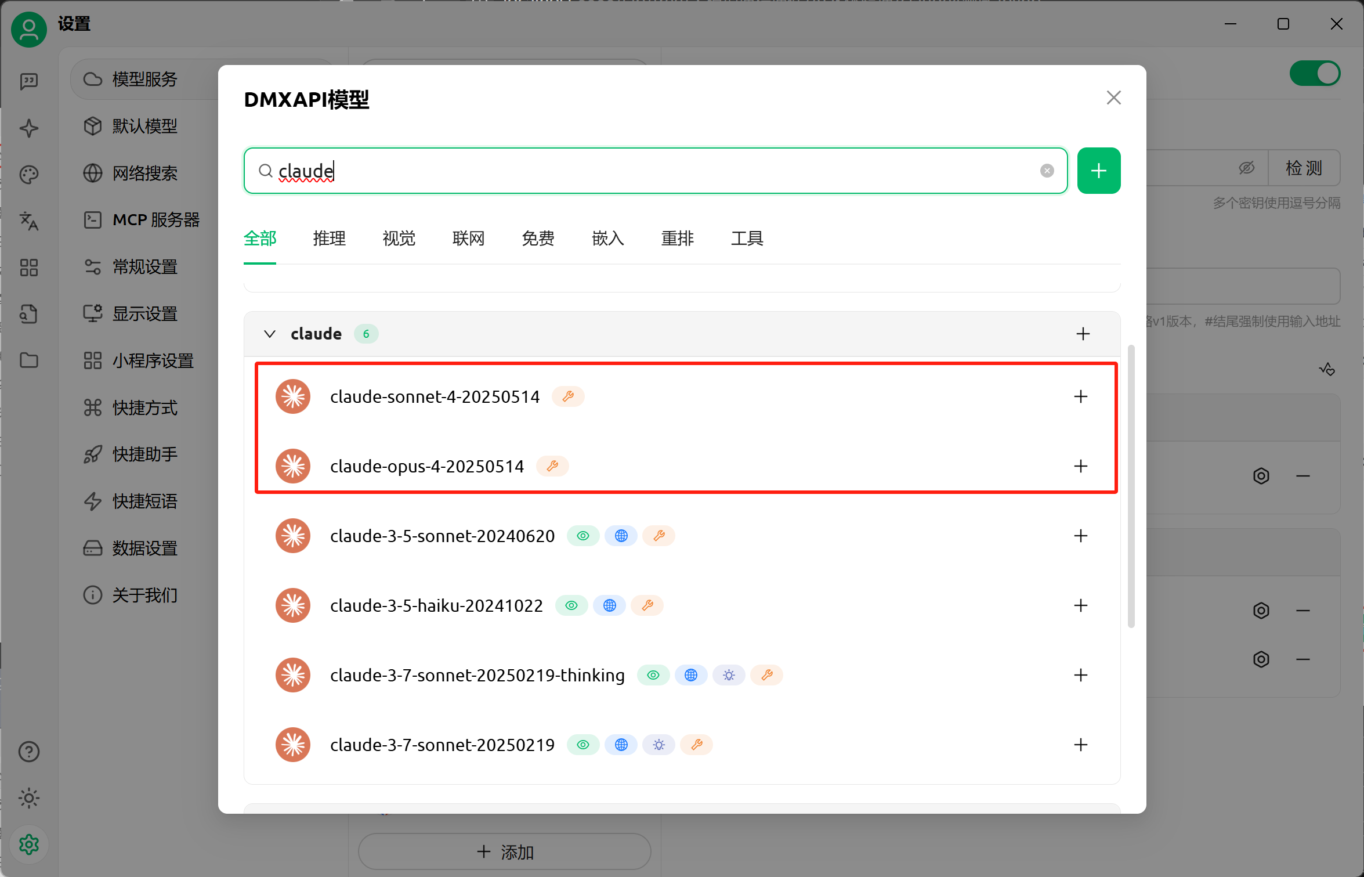Viewport: 1364px width, 877px height.
Task: Click the 检测 button
Action: [x=1304, y=168]
